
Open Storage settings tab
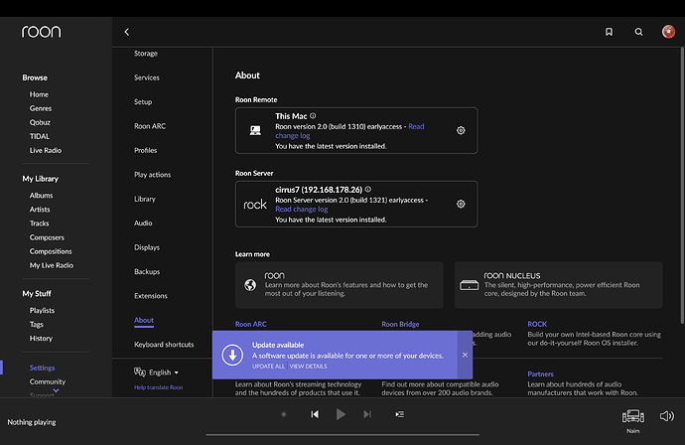point(146,54)
